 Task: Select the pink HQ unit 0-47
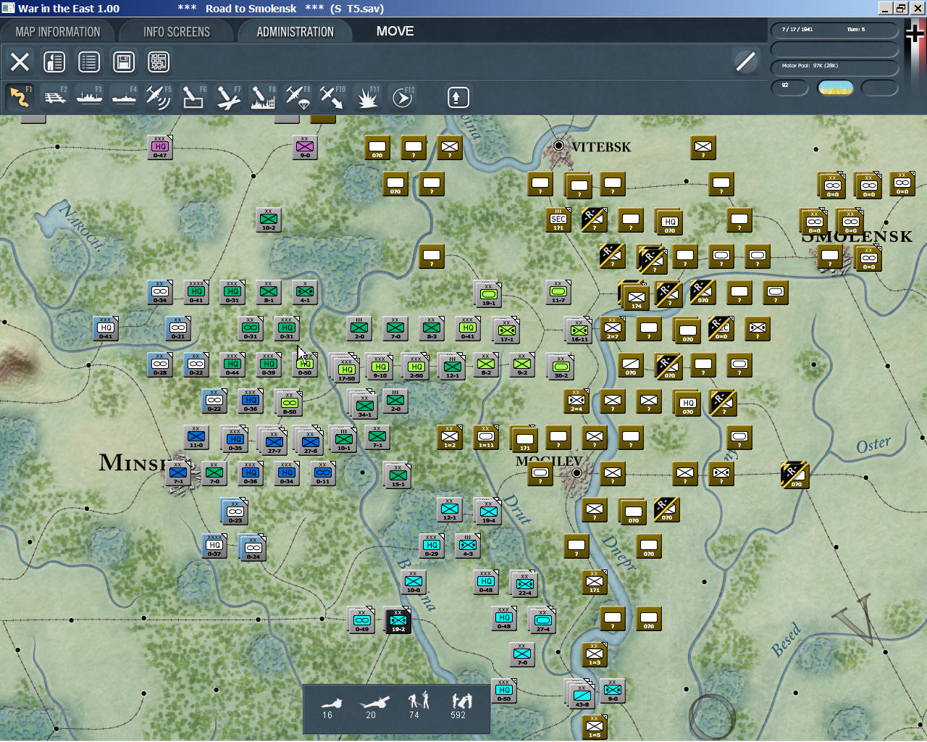click(160, 147)
